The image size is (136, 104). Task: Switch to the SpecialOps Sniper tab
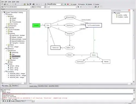click(x=43, y=86)
